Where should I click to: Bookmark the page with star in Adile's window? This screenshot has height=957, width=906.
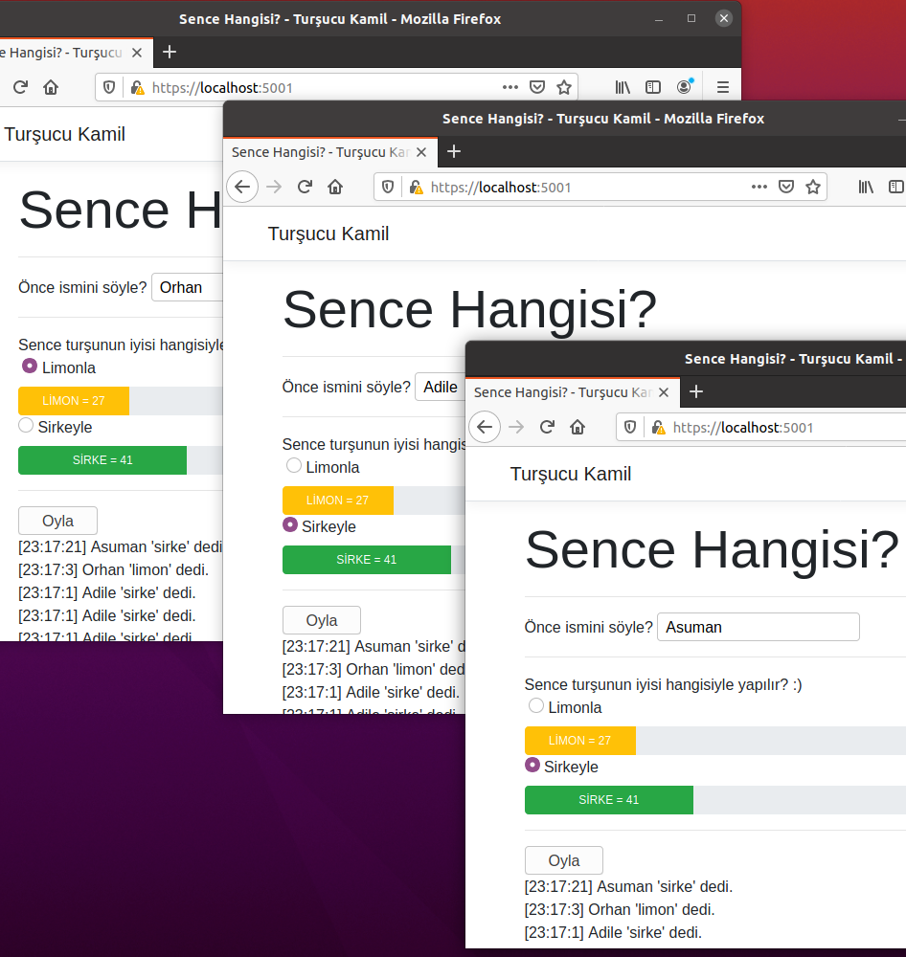tap(813, 187)
